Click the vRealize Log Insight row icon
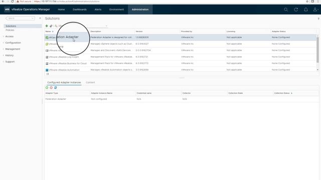The image size is (321, 180). (x=47, y=57)
